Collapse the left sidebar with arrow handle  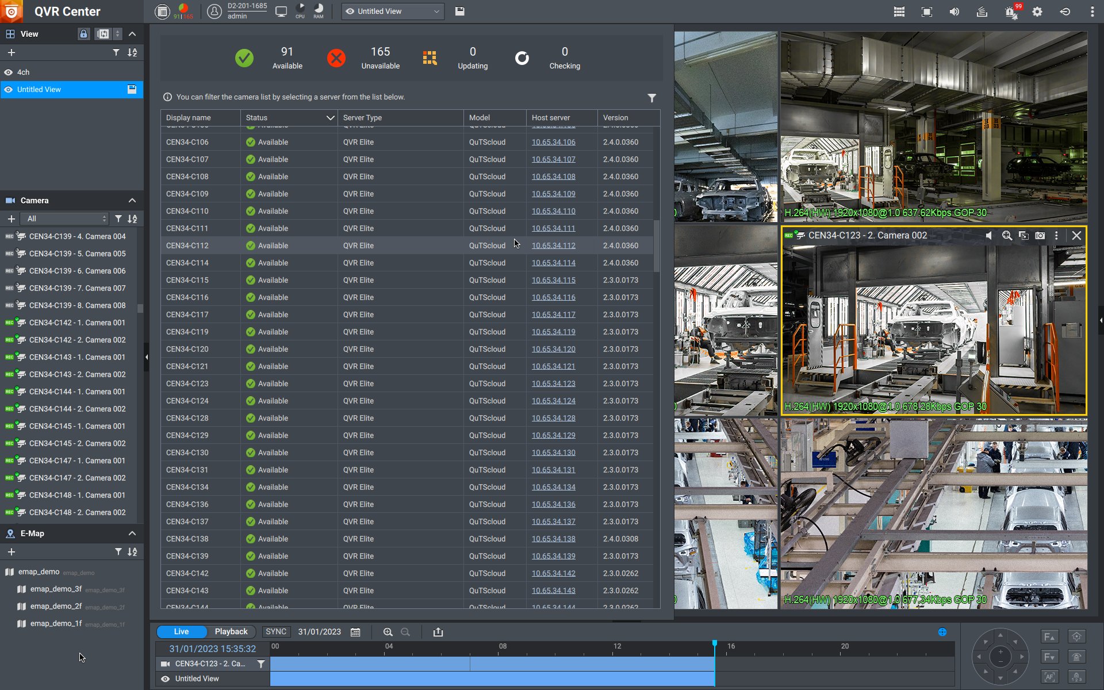147,357
